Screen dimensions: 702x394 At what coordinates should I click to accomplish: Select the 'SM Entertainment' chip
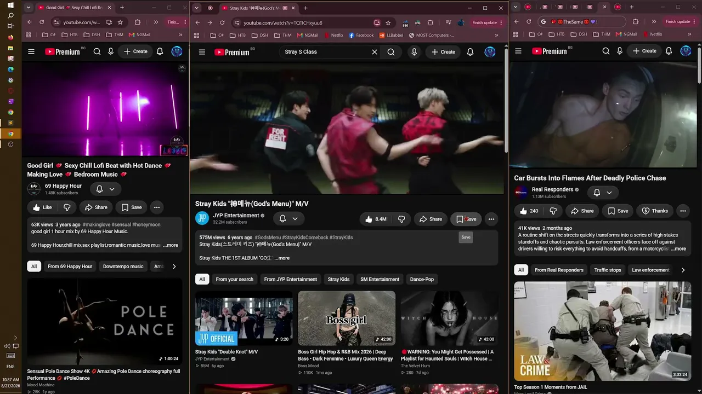380,279
